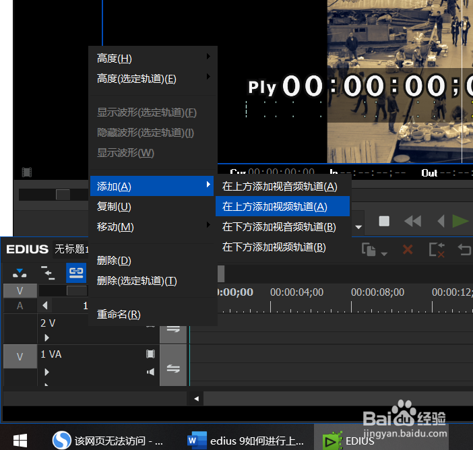Open the Windows Start menu

(x=20, y=441)
